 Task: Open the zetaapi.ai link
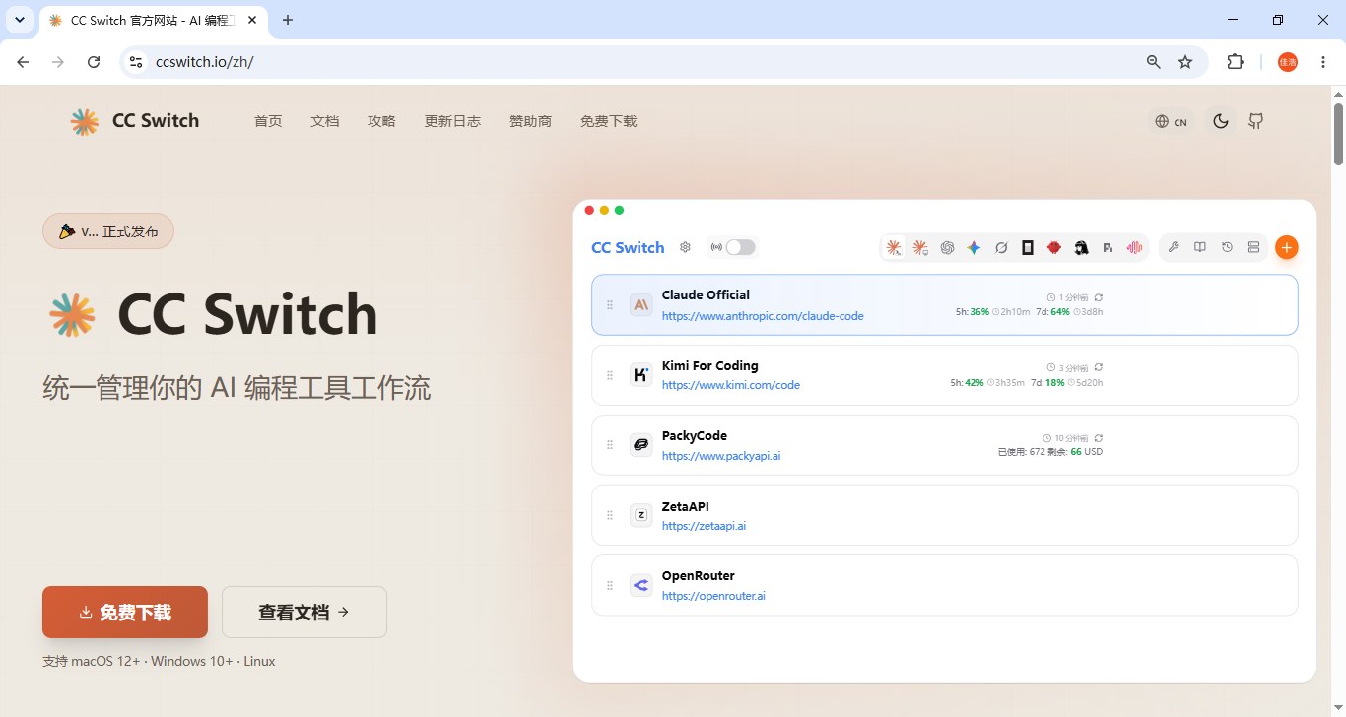tap(704, 526)
